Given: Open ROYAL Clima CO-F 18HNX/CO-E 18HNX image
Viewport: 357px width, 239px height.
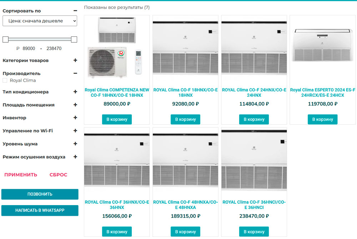Looking at the screenshot, I should (x=185, y=48).
